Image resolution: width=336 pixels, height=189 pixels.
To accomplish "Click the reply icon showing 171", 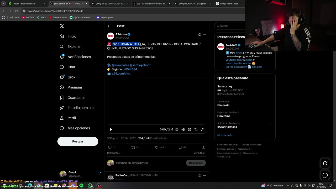I will tap(112, 147).
